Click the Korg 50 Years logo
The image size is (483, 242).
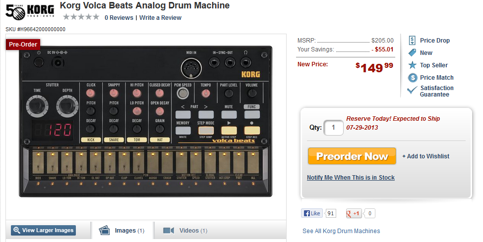pos(30,12)
